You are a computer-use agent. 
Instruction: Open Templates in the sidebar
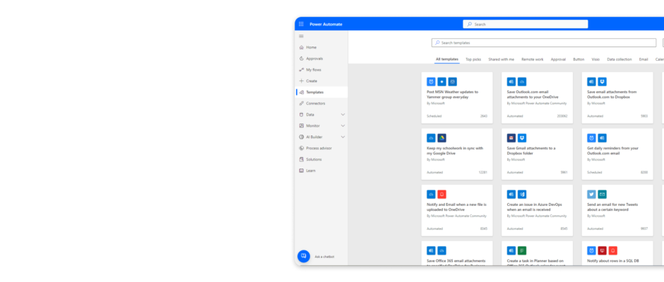point(321,92)
